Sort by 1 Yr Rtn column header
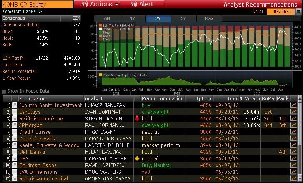This screenshot has width=303, height=183. pyautogui.click(x=250, y=98)
